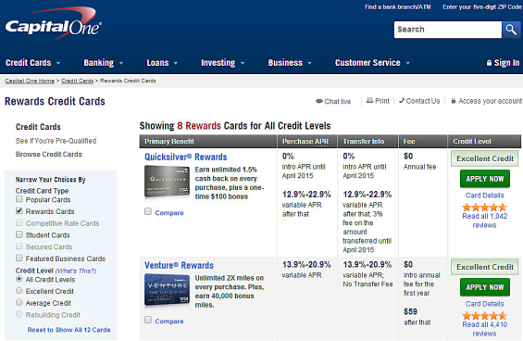Click Sign In
The width and height of the screenshot is (523, 341).
coord(506,63)
